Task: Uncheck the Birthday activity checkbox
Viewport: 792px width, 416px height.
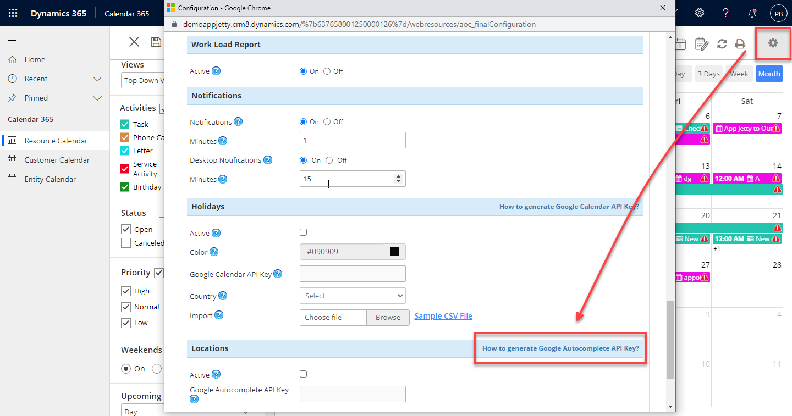Action: [x=125, y=187]
